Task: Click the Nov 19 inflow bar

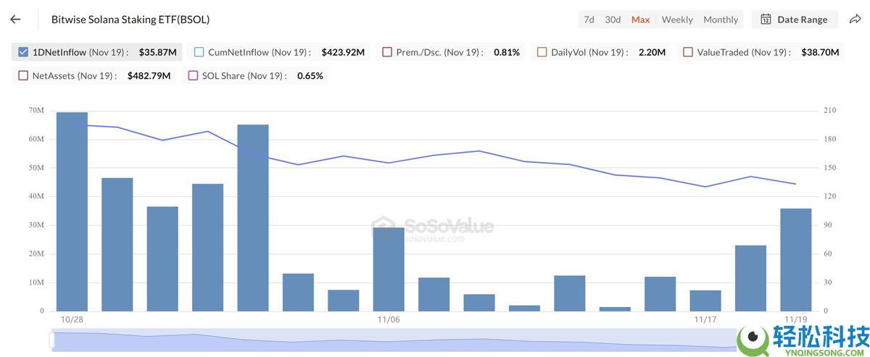Action: (795, 259)
